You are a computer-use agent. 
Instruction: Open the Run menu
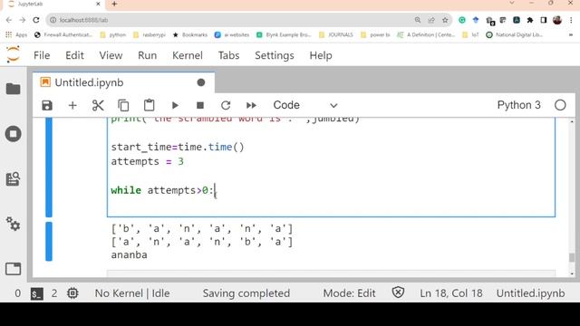point(147,55)
